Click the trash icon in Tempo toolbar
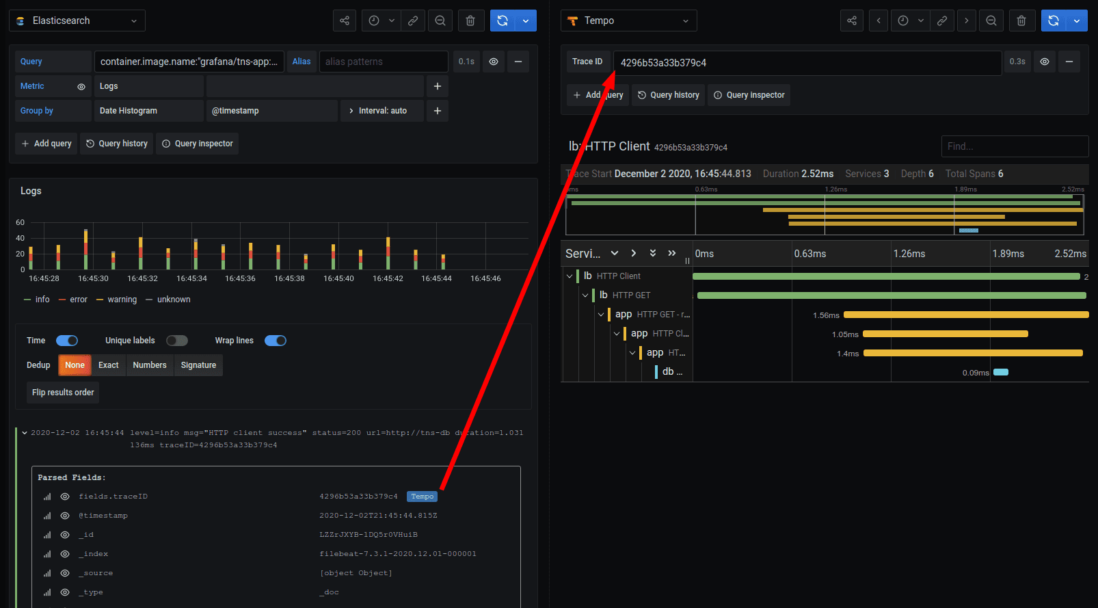Screen dimensions: 1098x608 point(1021,21)
